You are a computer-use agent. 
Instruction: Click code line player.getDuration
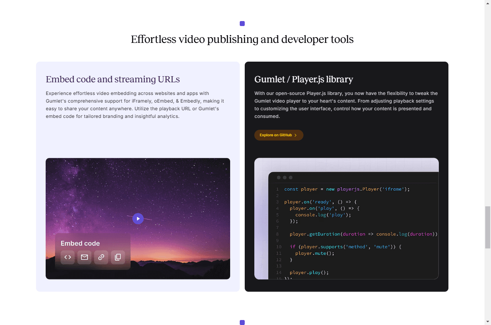tap(364, 234)
